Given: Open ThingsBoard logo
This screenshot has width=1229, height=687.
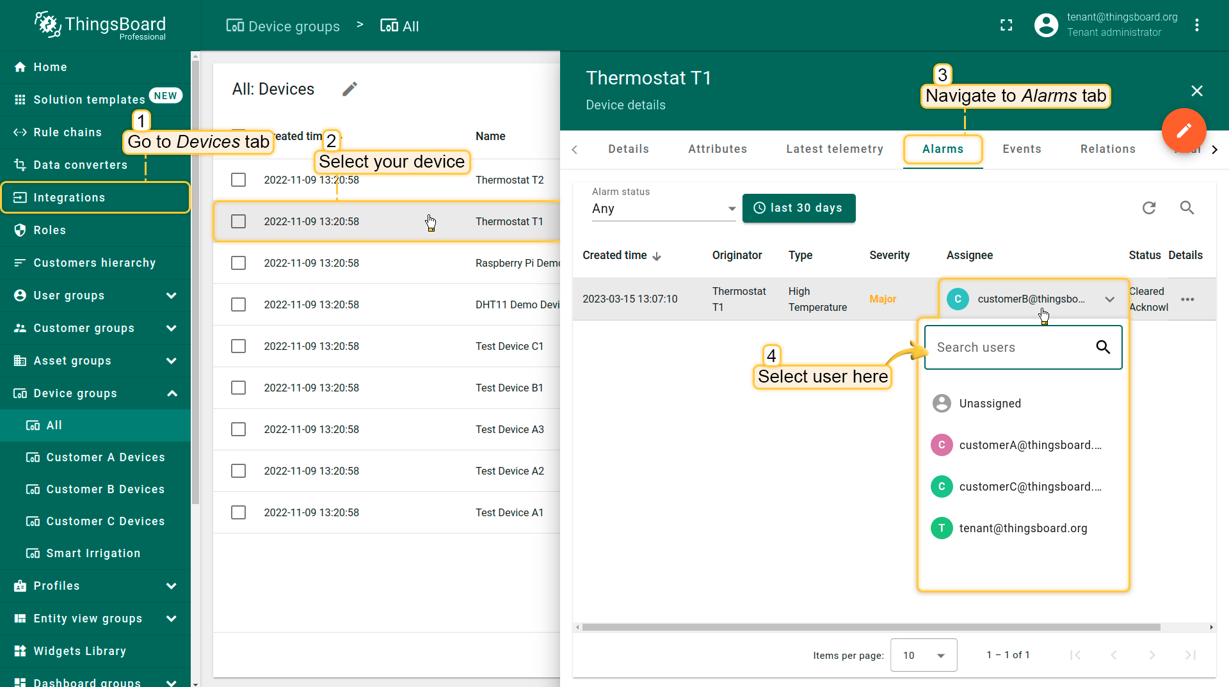Looking at the screenshot, I should coord(100,26).
